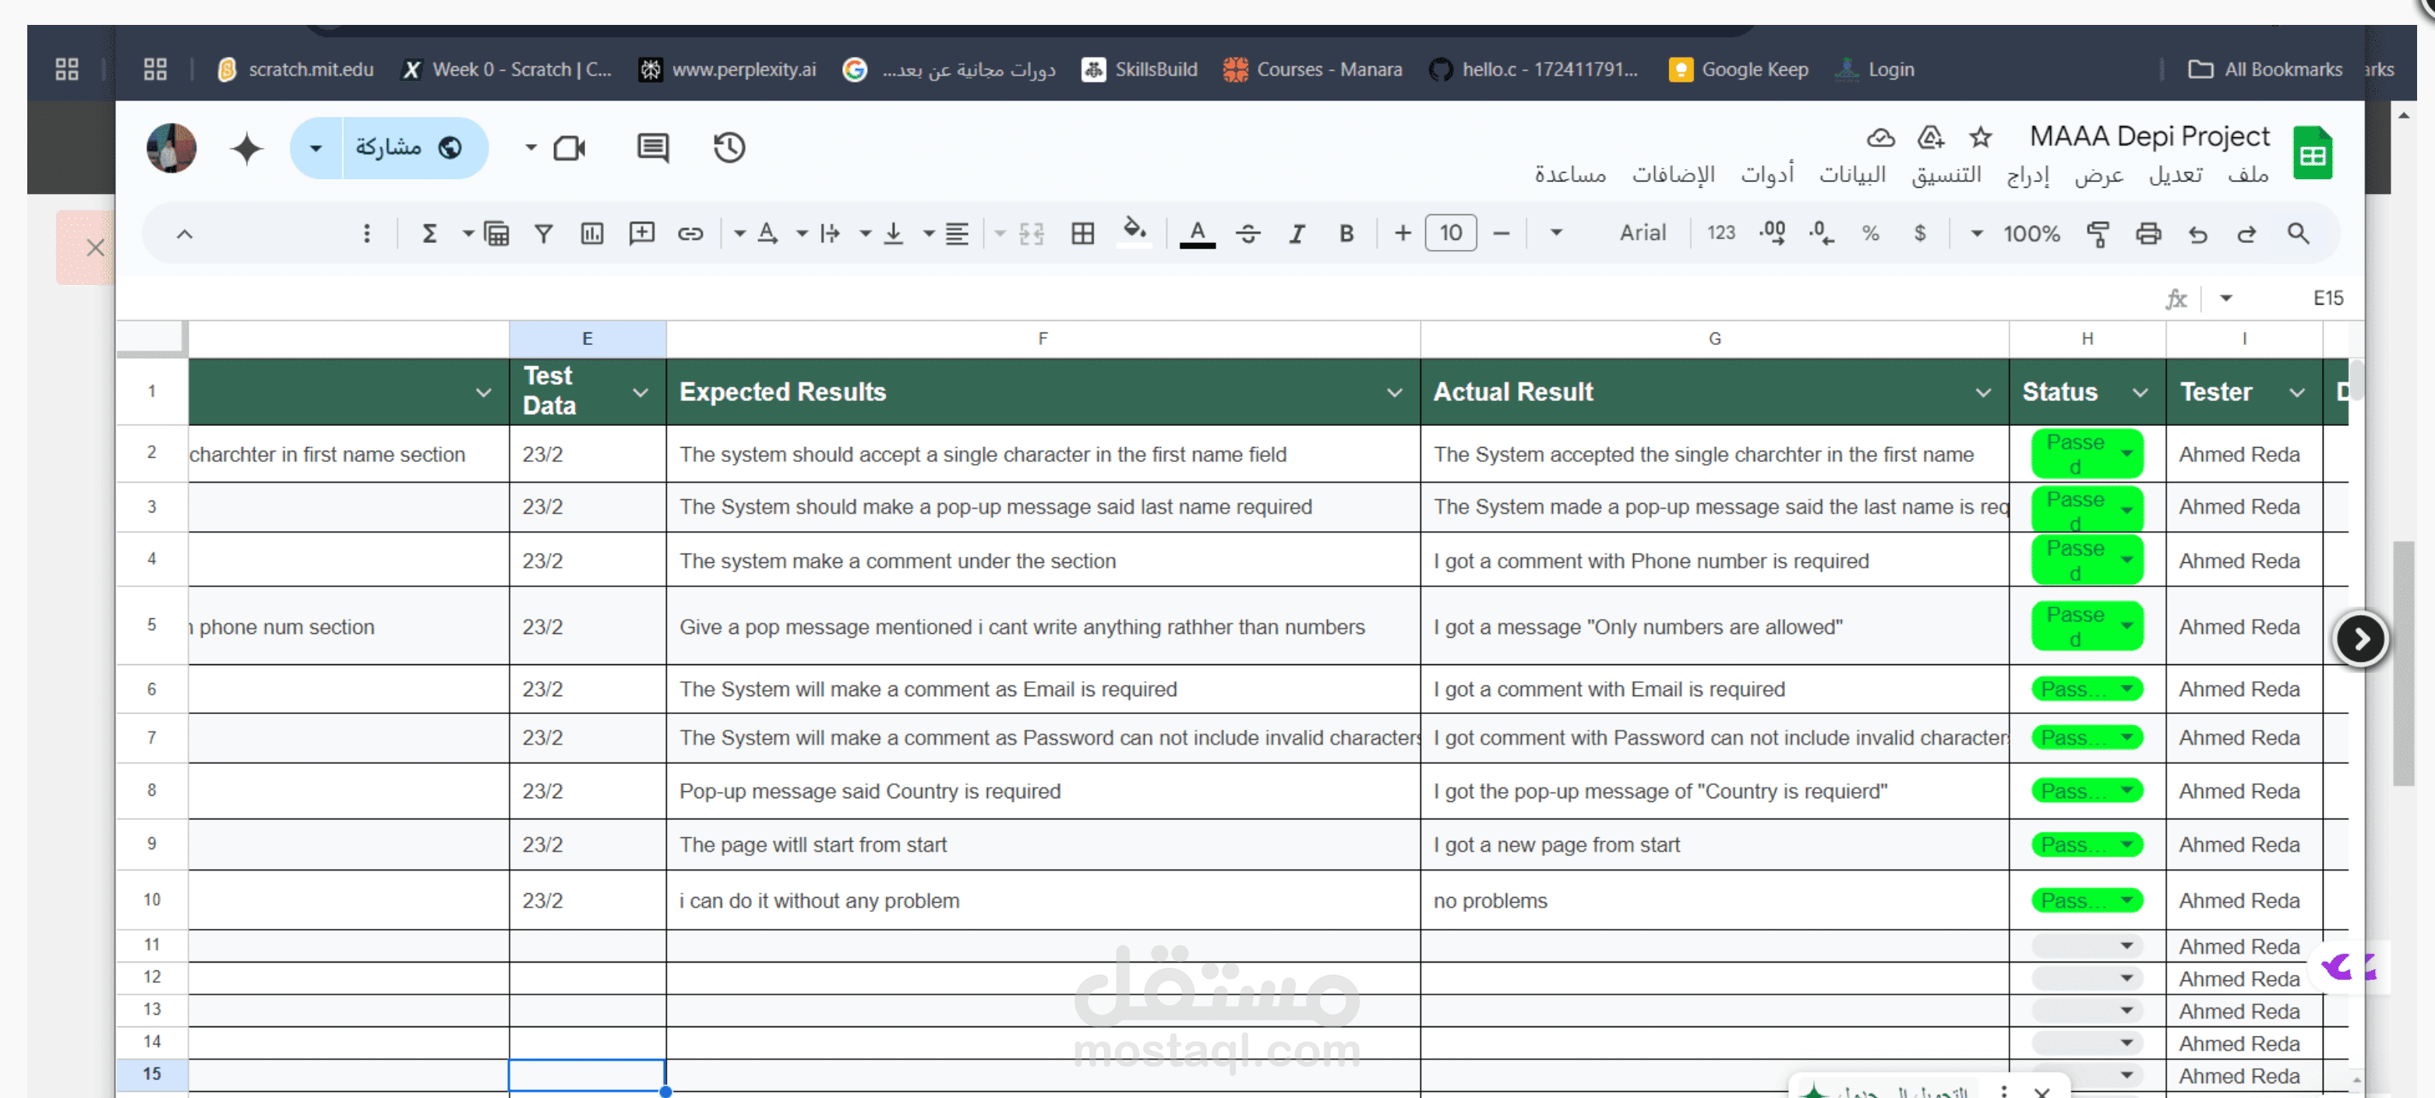Click the font size input field
Viewport: 2435px width, 1098px height.
coord(1450,234)
